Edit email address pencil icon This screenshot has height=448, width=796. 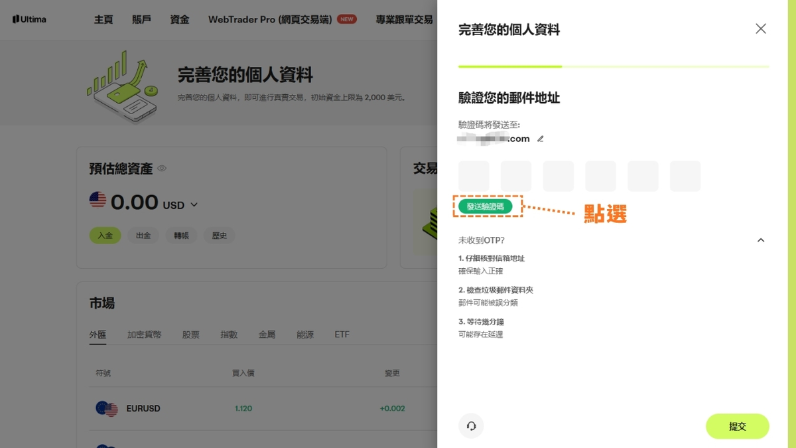[x=540, y=139]
